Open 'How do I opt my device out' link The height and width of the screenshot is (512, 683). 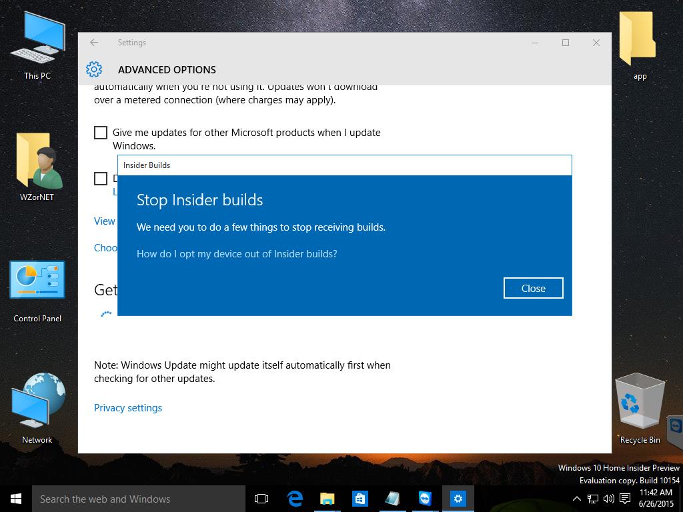click(x=237, y=254)
